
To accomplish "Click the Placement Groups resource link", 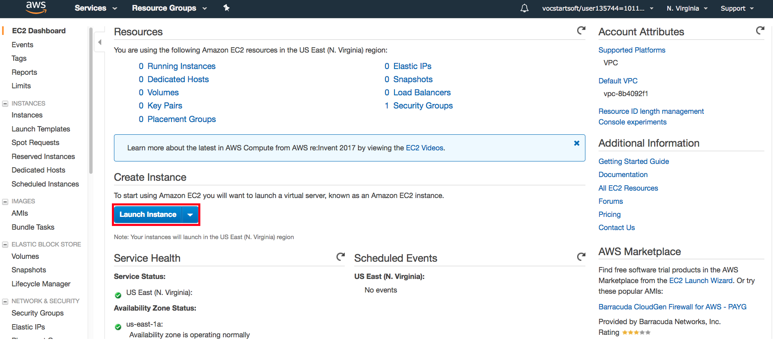I will pos(181,119).
